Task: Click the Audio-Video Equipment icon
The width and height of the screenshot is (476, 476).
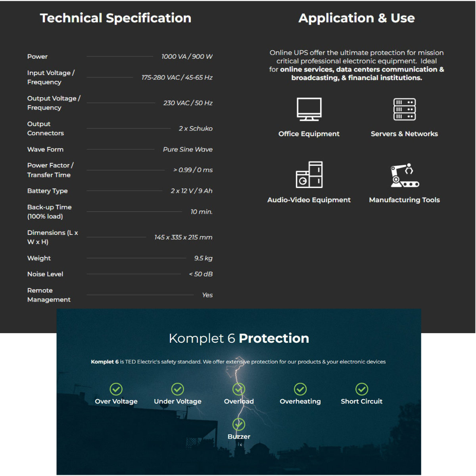Action: click(309, 175)
